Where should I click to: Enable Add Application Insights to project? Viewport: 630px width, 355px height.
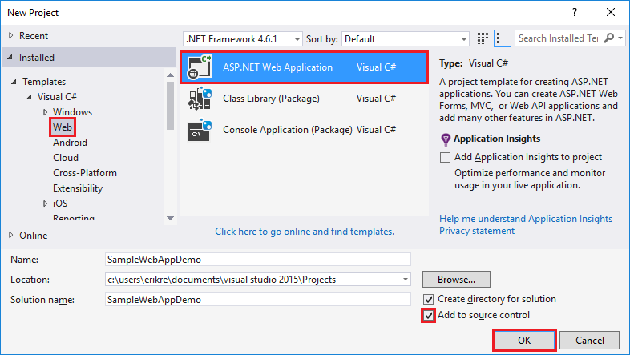tap(446, 157)
